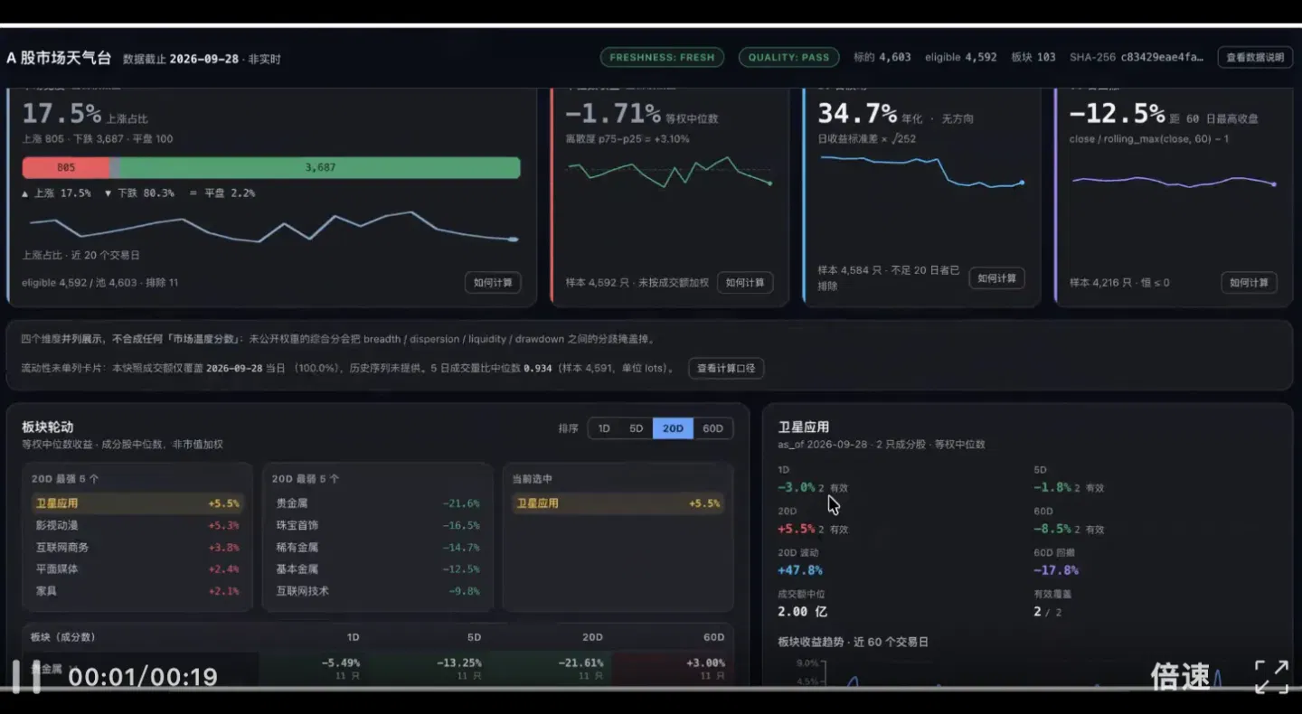Click the -8.5% 60D value
1302x714 pixels.
(1052, 529)
